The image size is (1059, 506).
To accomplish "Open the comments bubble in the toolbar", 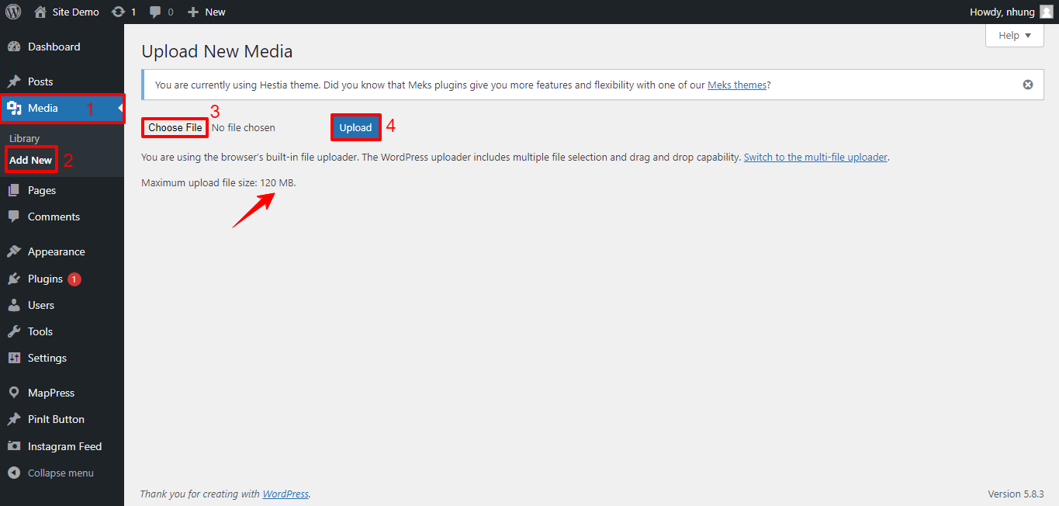I will [155, 11].
